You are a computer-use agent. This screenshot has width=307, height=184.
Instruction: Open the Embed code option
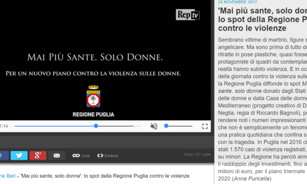[108, 156]
